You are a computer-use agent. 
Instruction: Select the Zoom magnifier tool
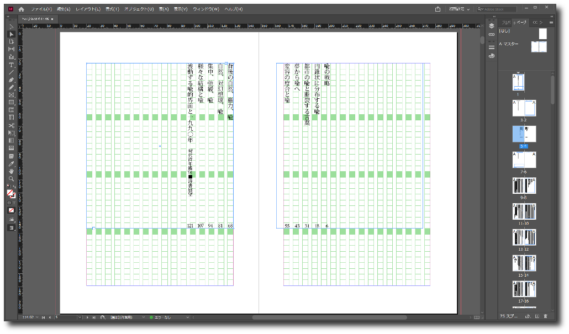point(11,179)
